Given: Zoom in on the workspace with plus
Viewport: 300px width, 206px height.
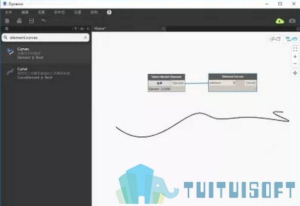Looking at the screenshot, I should (295, 57).
